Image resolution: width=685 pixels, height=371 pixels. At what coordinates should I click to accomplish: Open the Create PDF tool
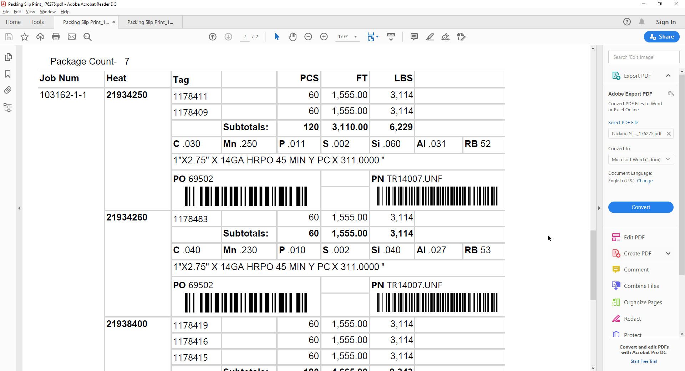(x=637, y=253)
